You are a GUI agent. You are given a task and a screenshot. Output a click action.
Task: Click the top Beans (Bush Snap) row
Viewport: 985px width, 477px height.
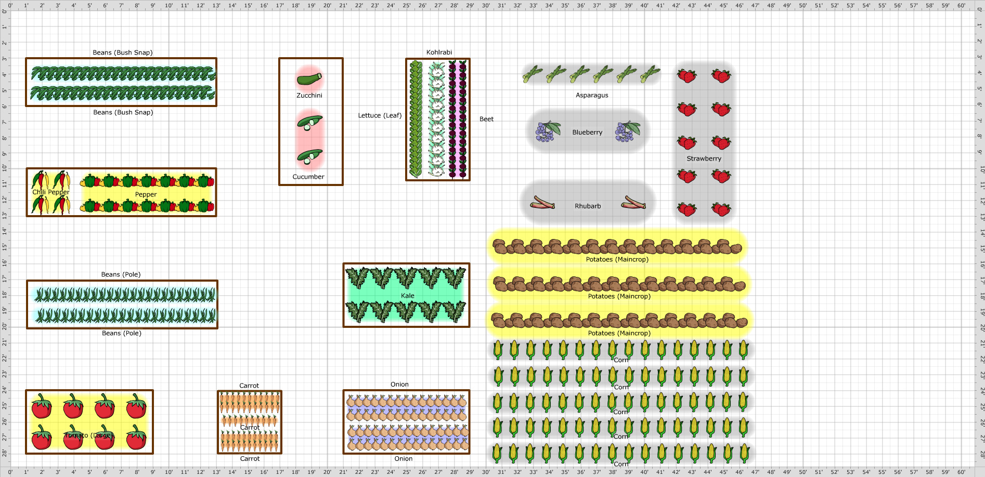(x=123, y=73)
